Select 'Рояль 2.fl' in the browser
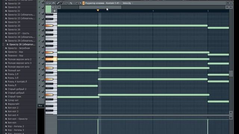The image size is (239, 134). [x=13, y=74]
